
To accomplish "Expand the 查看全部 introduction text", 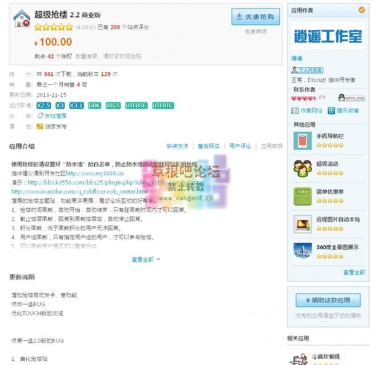I will click(x=146, y=259).
